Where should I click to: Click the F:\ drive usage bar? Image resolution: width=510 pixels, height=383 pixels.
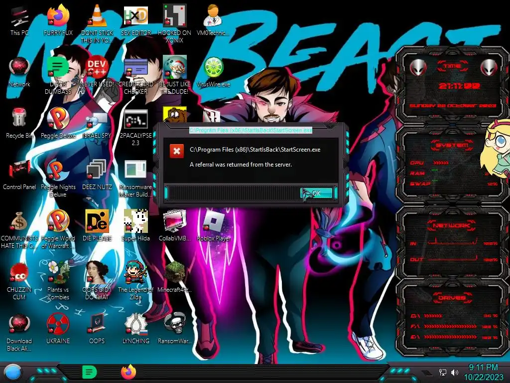pyautogui.click(x=450, y=326)
